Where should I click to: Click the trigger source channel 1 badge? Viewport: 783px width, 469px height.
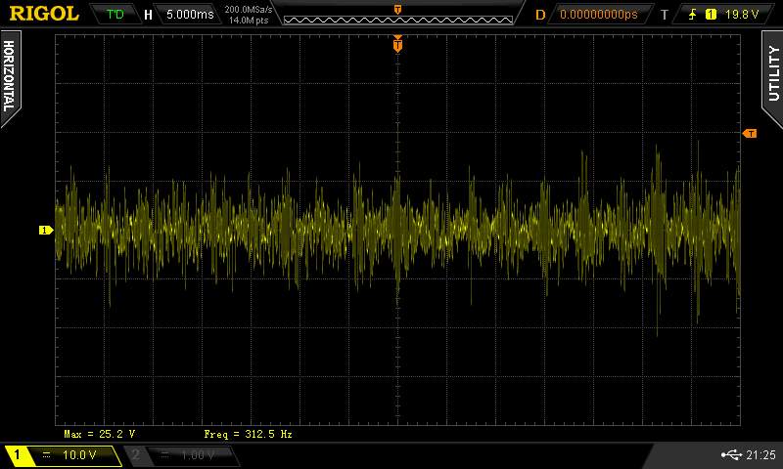click(x=711, y=15)
